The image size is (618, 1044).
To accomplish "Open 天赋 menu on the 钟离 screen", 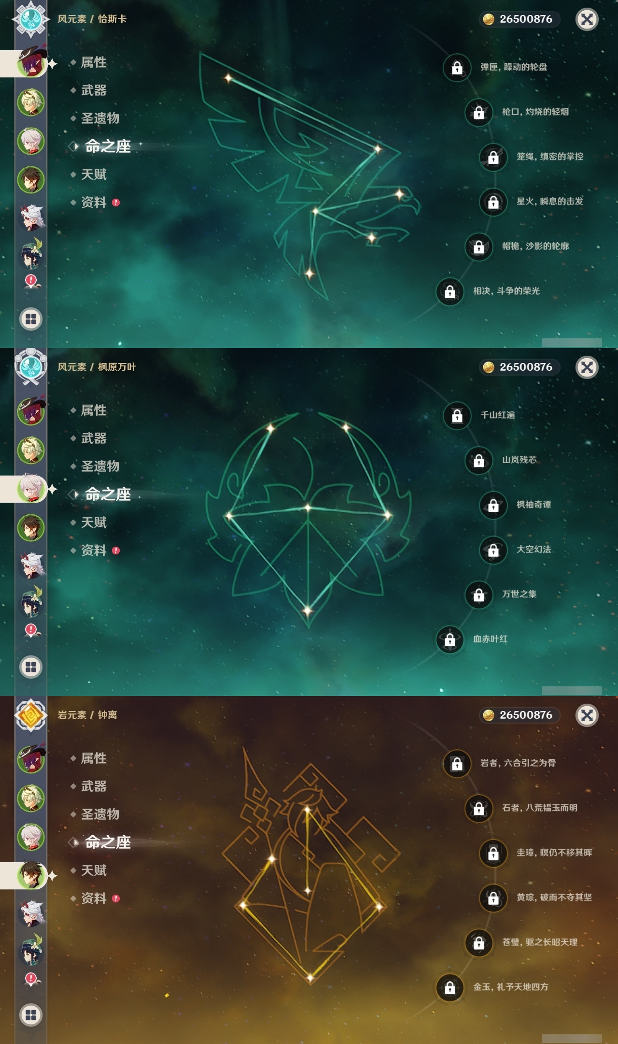I will click(x=94, y=870).
